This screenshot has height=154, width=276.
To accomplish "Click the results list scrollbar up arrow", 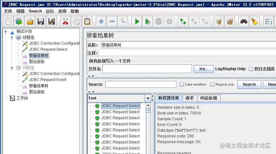I will 148,105.
